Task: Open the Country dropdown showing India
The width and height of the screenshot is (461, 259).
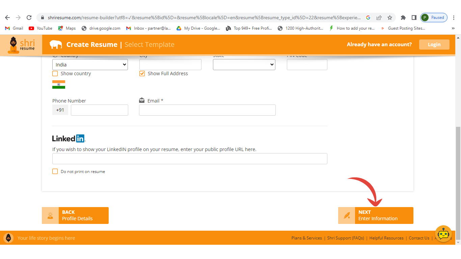Action: pos(90,65)
